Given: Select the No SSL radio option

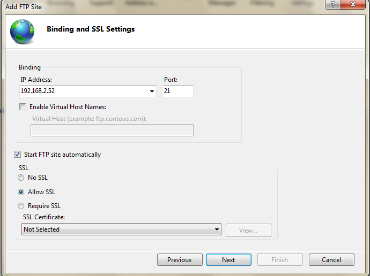Looking at the screenshot, I should coord(21,178).
